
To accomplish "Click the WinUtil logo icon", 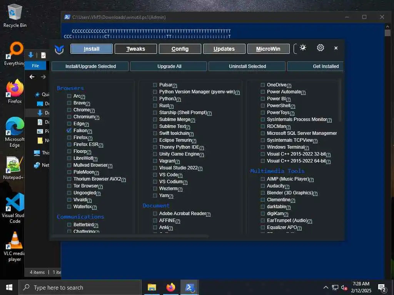I will click(x=59, y=50).
